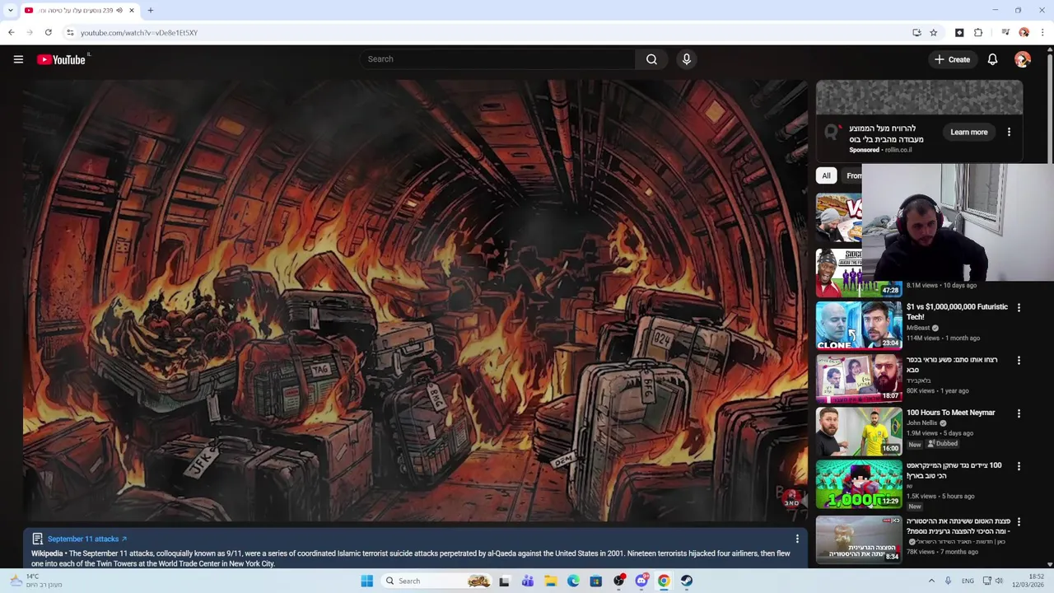Open Chrome three-dot menu

point(1042,33)
